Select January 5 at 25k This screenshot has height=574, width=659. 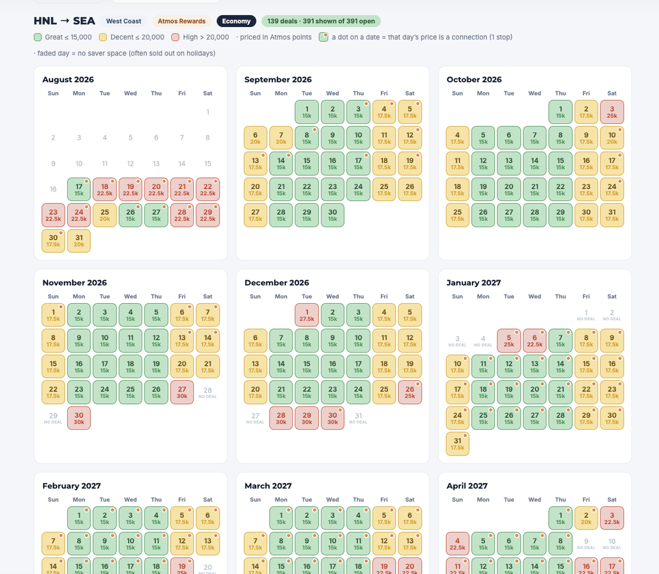point(509,341)
